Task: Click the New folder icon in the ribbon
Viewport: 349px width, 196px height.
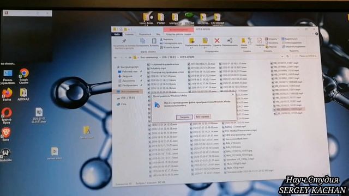Action: click(x=244, y=41)
